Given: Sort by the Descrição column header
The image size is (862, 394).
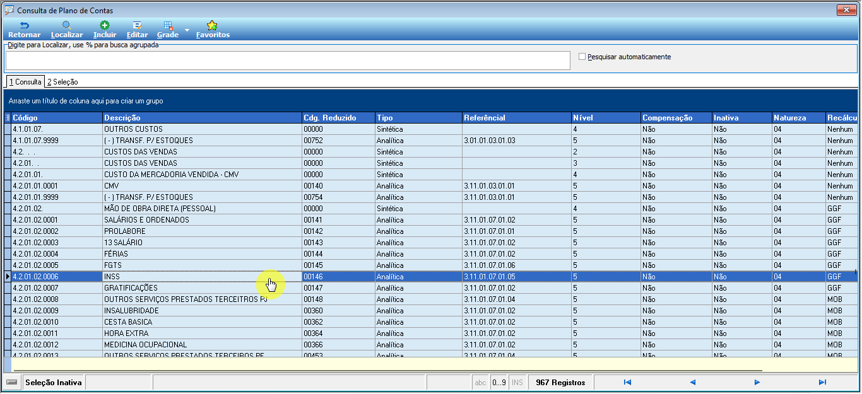Looking at the screenshot, I should click(x=202, y=118).
